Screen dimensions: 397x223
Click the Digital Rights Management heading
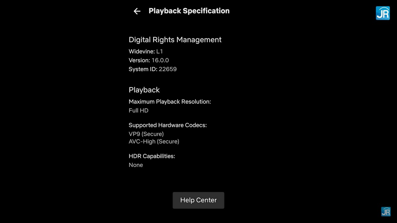coord(175,40)
